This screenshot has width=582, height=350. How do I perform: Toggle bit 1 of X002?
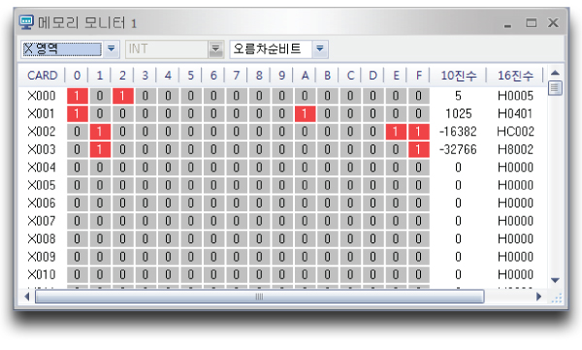point(100,132)
